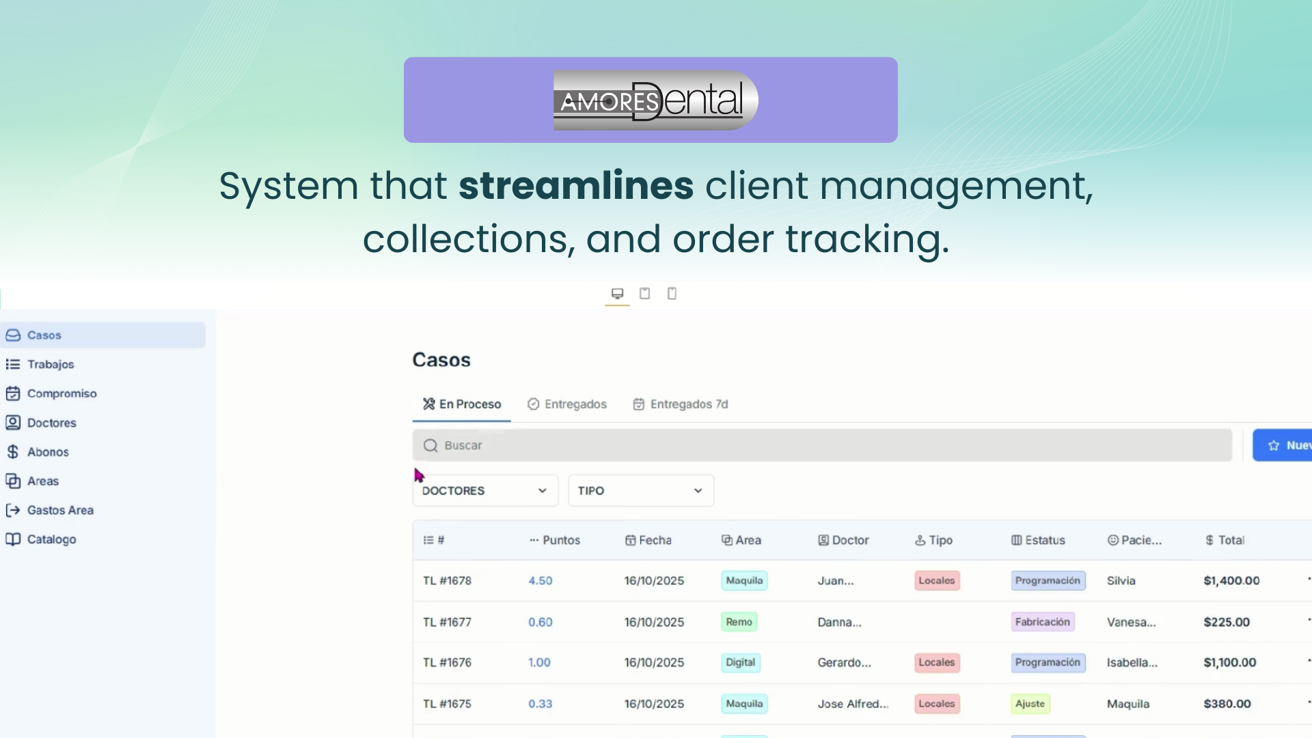Screen dimensions: 1312x738
Task: Go to Doctores in sidebar
Action: [x=51, y=423]
